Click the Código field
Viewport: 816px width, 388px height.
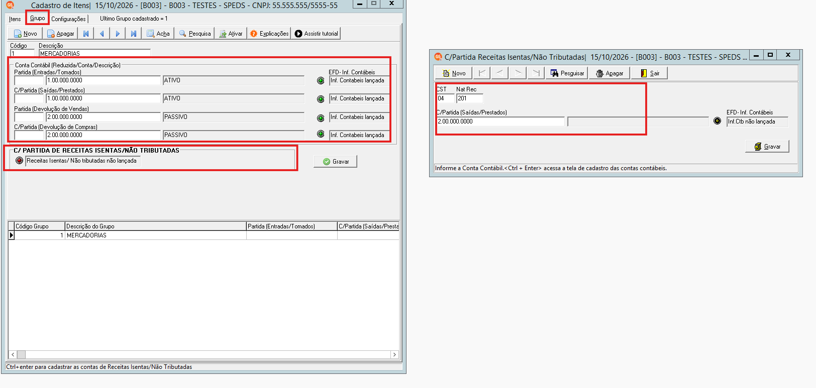[23, 53]
